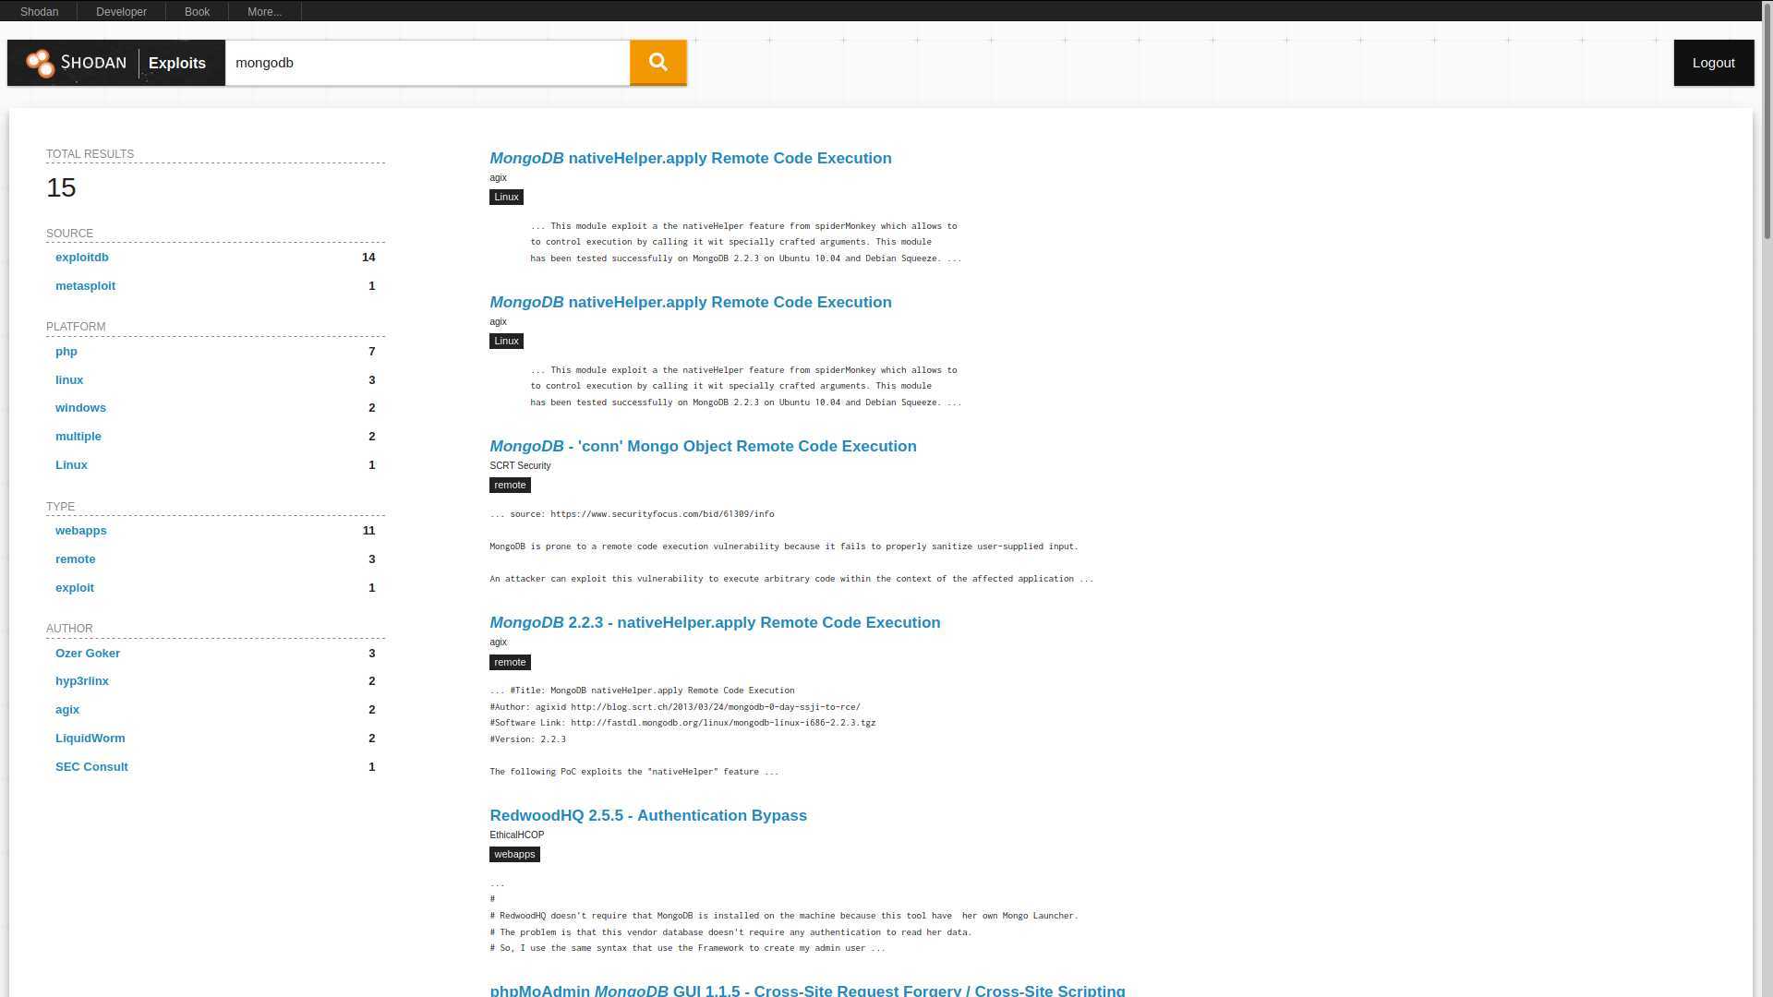
Task: Filter by author LiquidWorm
Action: (90, 739)
